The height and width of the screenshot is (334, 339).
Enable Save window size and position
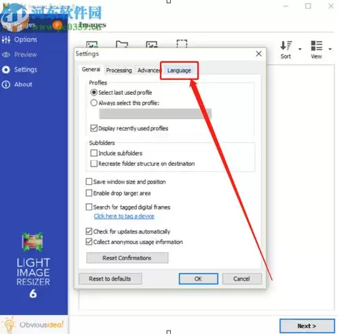[x=89, y=182]
